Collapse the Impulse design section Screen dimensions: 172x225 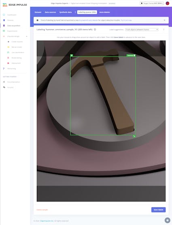pos(27,36)
